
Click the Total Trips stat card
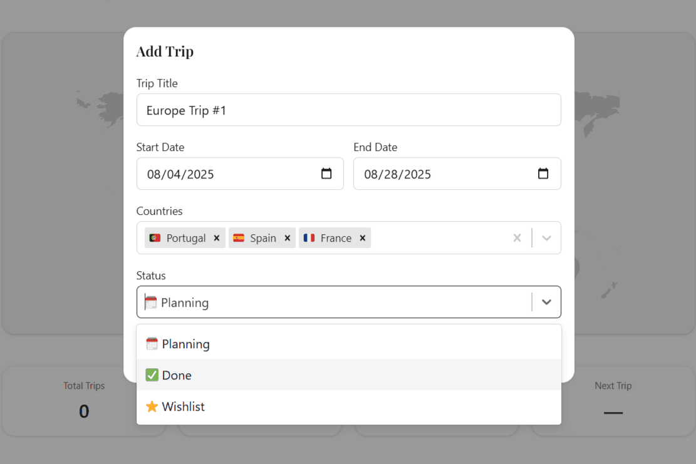pyautogui.click(x=84, y=401)
